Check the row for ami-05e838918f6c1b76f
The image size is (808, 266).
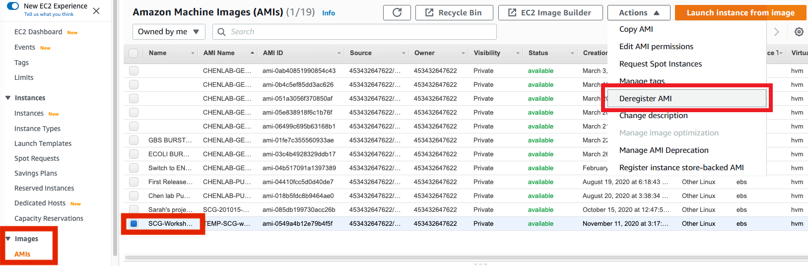(x=134, y=113)
